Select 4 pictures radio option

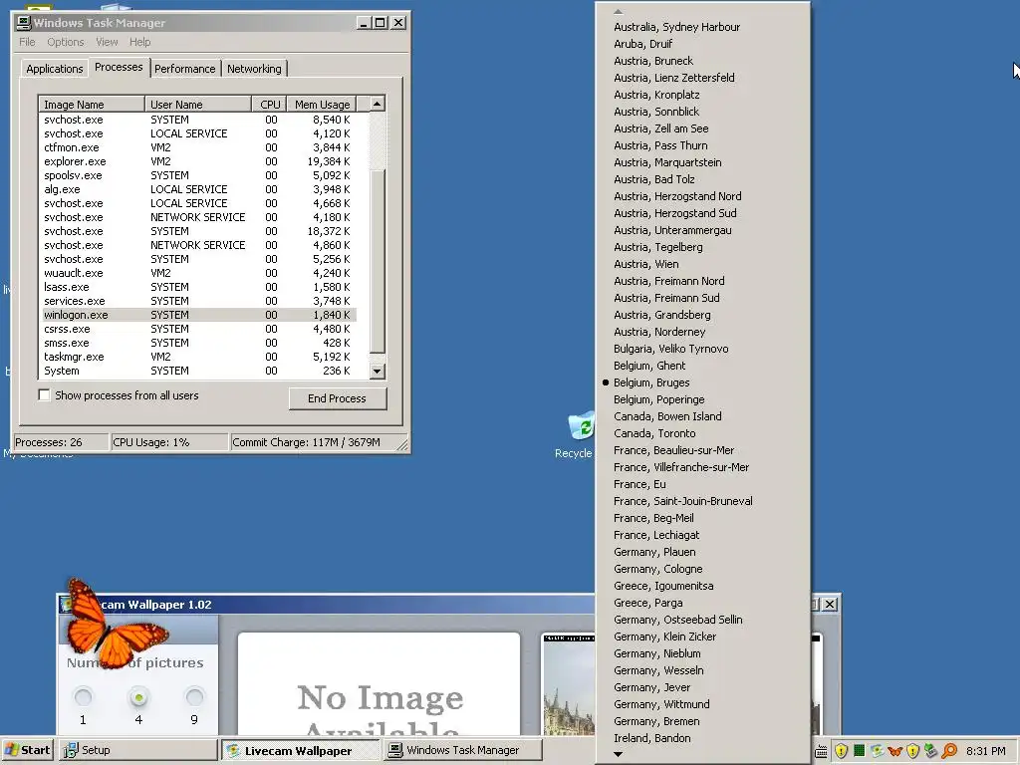[138, 697]
